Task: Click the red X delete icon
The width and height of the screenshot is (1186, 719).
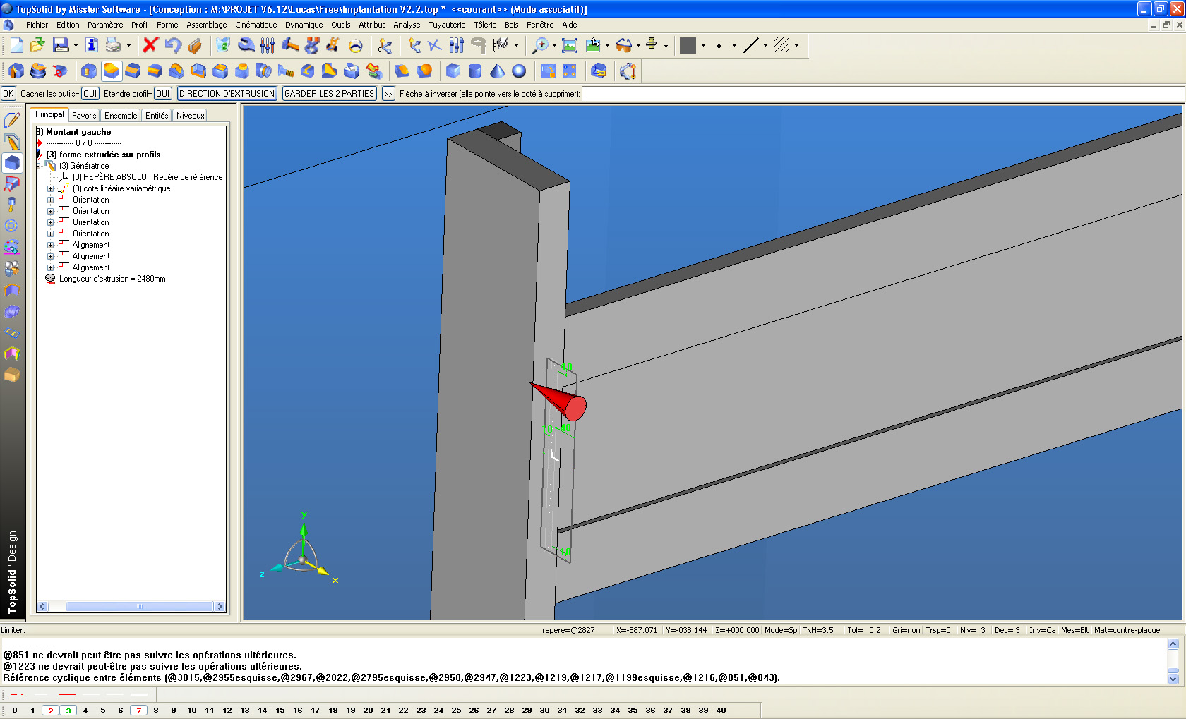Action: [x=150, y=45]
